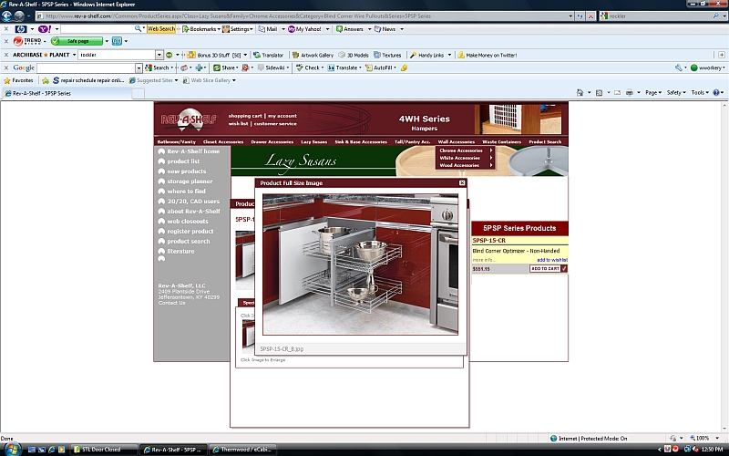Click Make Money on Twitter! toolbar link
Viewport: 729px width, 456px height.
488,55
